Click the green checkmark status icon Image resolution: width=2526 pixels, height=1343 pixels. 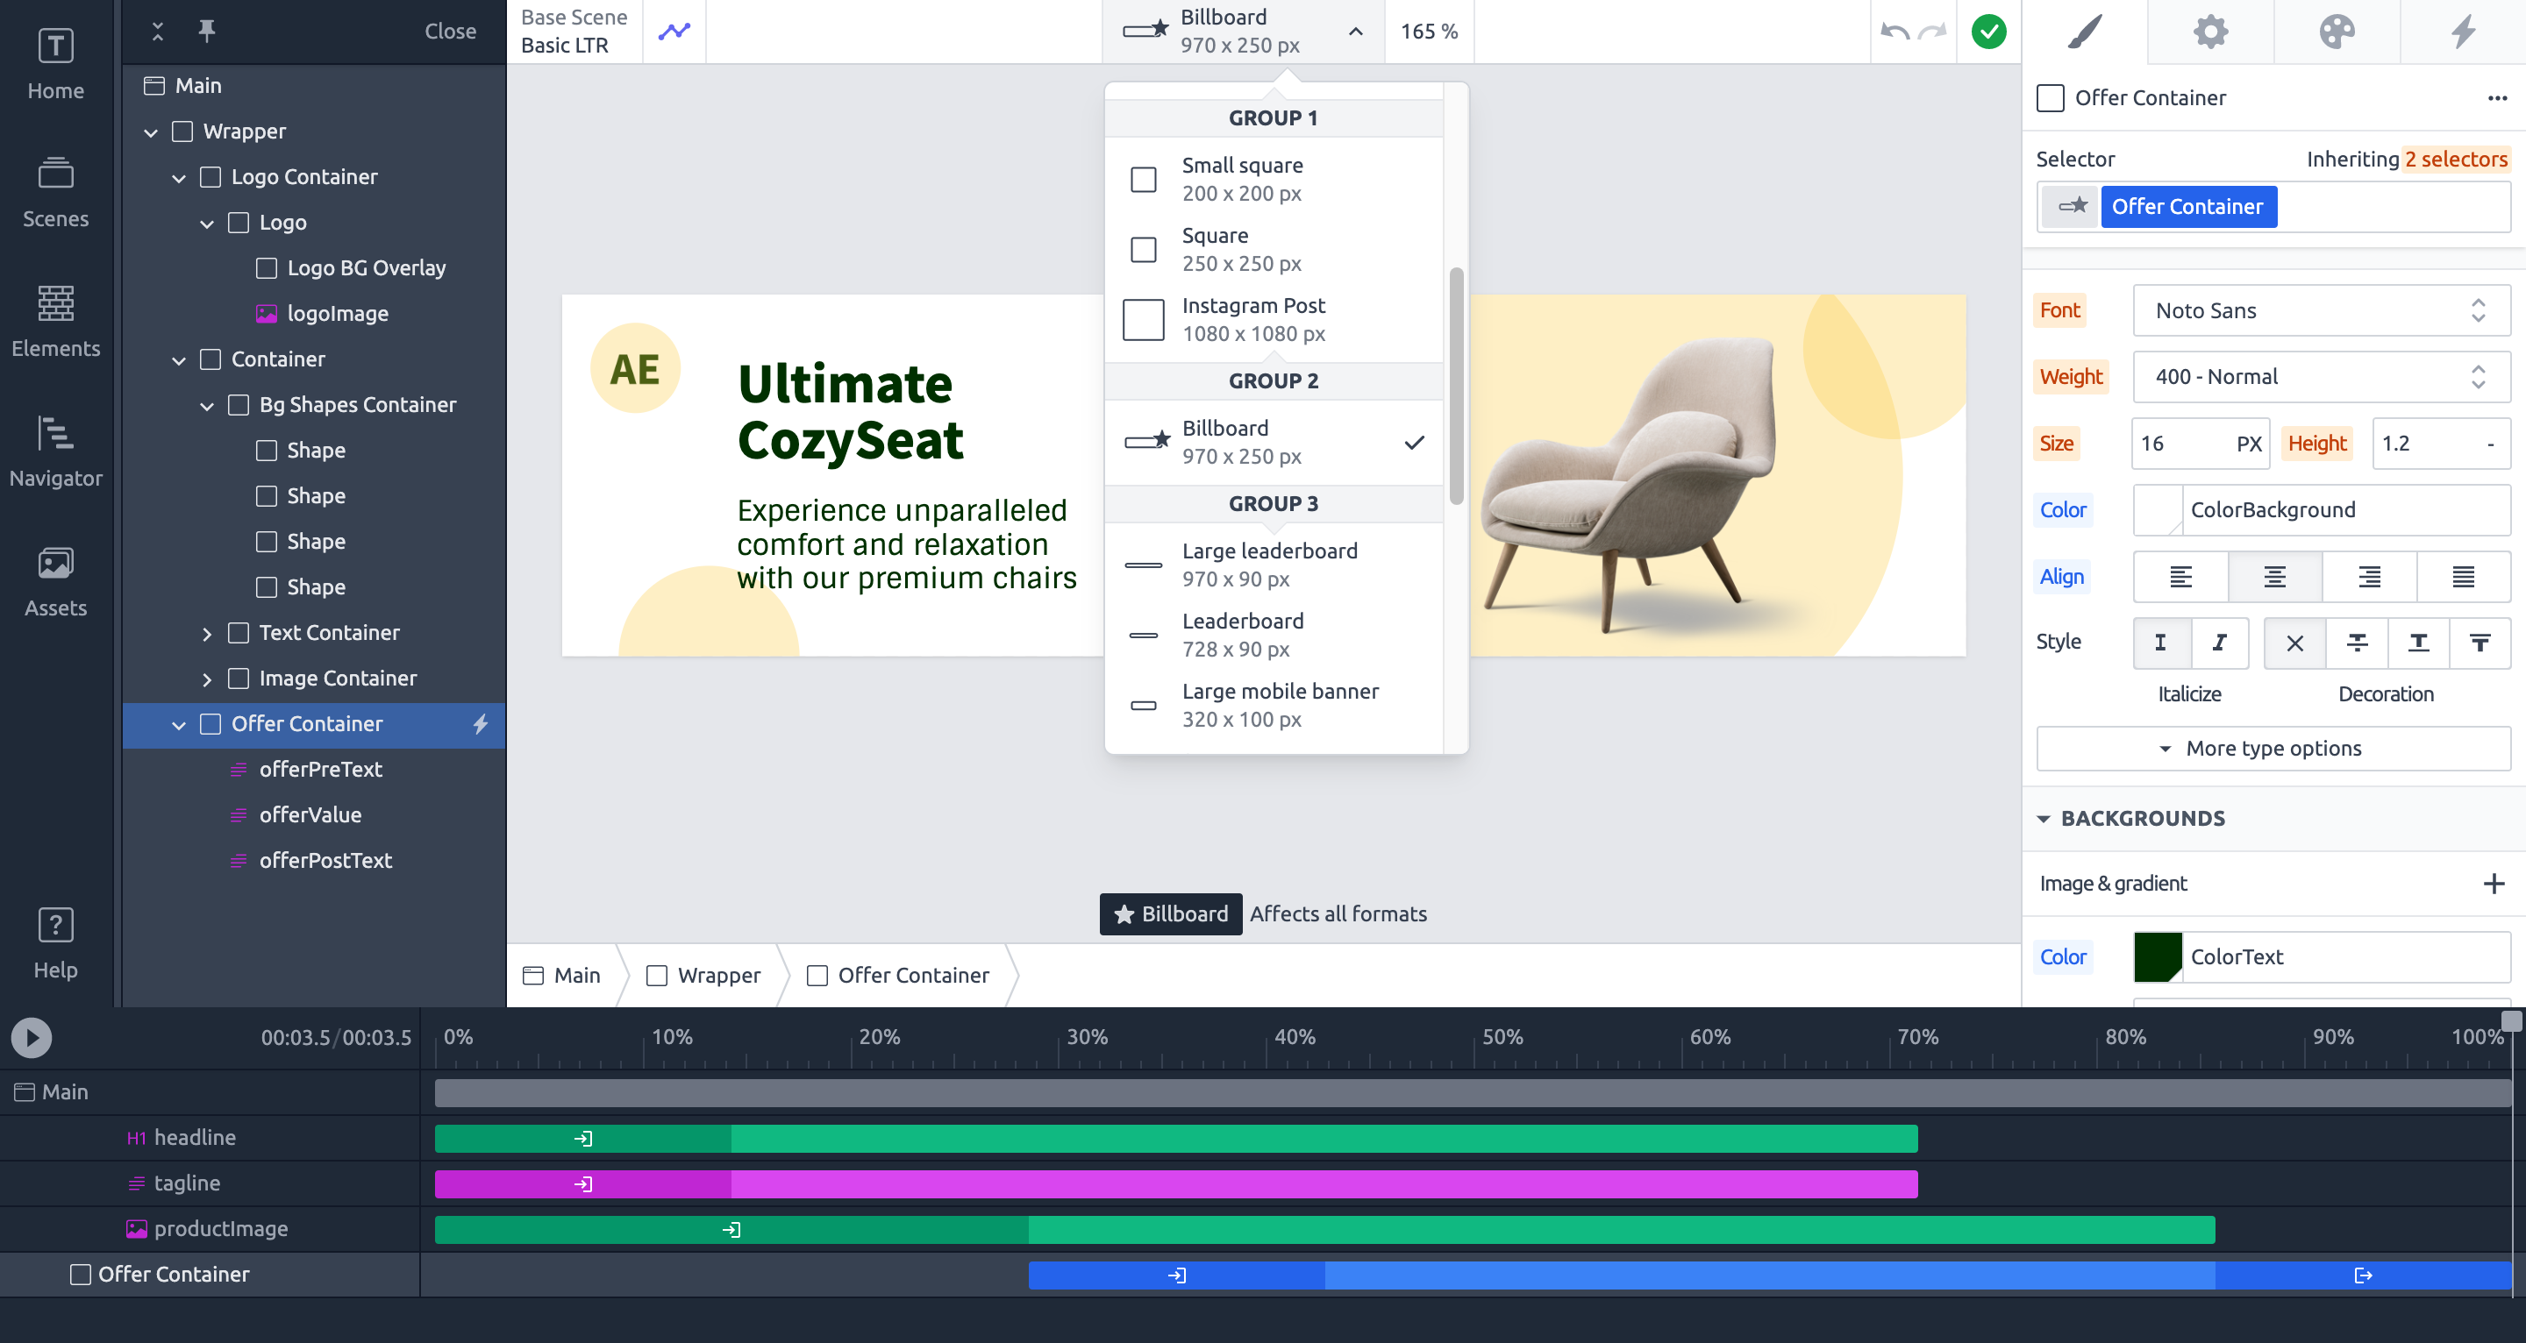click(1987, 32)
